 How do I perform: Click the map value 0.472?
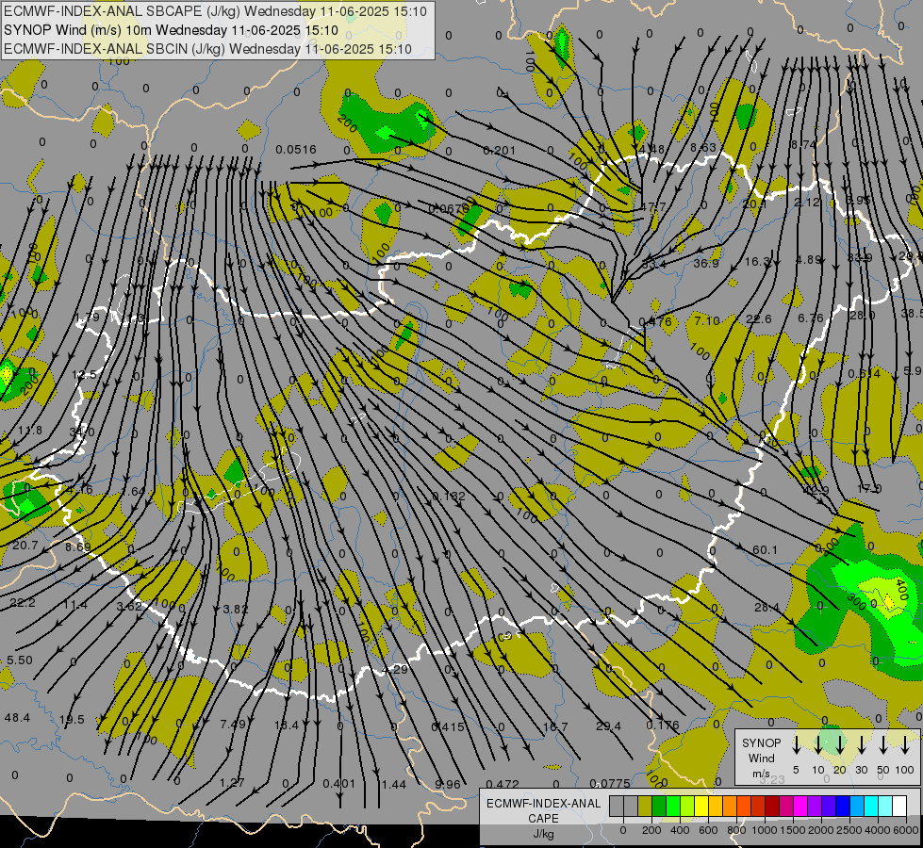pyautogui.click(x=503, y=784)
